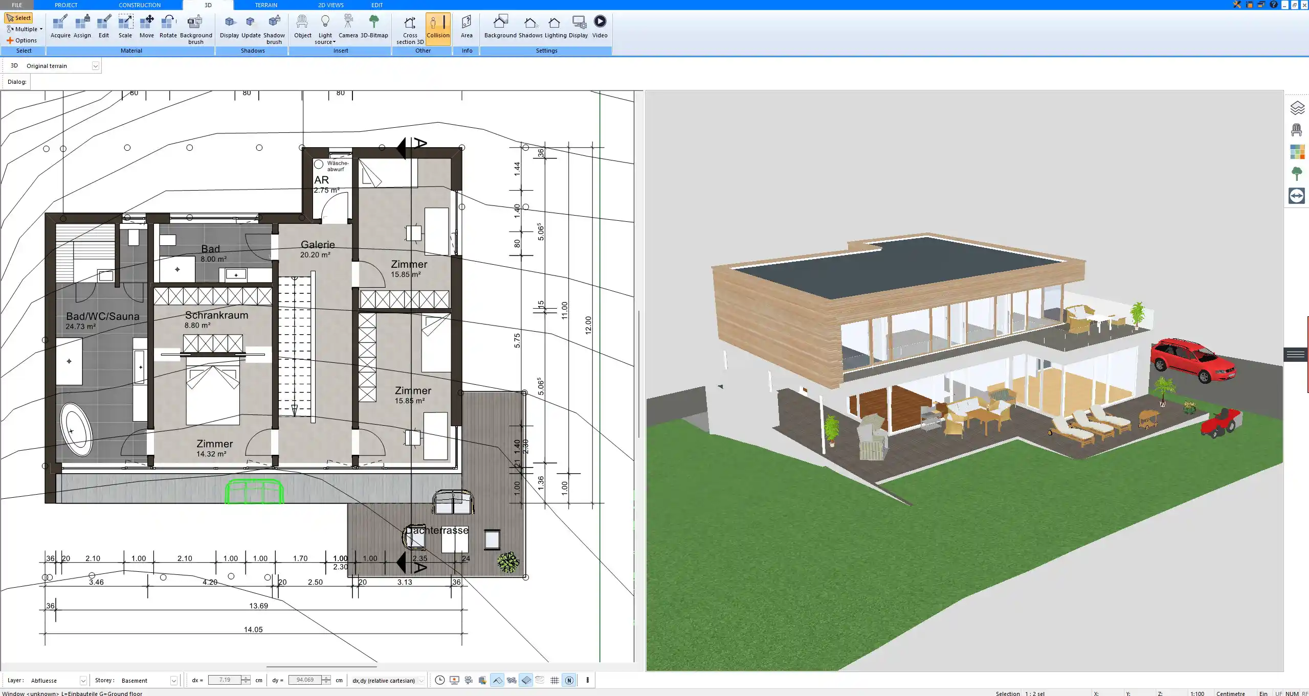1309x696 pixels.
Task: Switch to the TERRAIN ribbon tab
Action: tap(265, 5)
